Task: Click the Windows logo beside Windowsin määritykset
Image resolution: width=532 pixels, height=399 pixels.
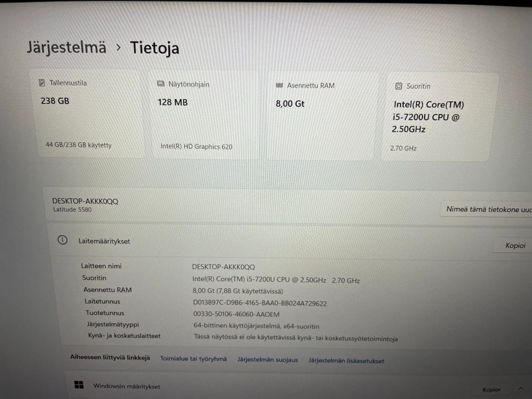Action: (x=79, y=385)
